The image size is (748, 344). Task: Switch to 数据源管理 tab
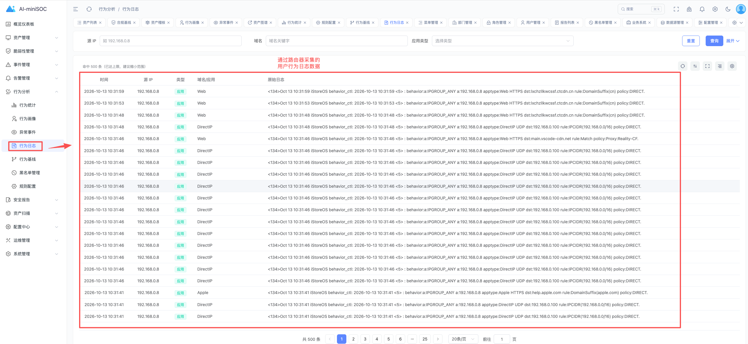[675, 23]
